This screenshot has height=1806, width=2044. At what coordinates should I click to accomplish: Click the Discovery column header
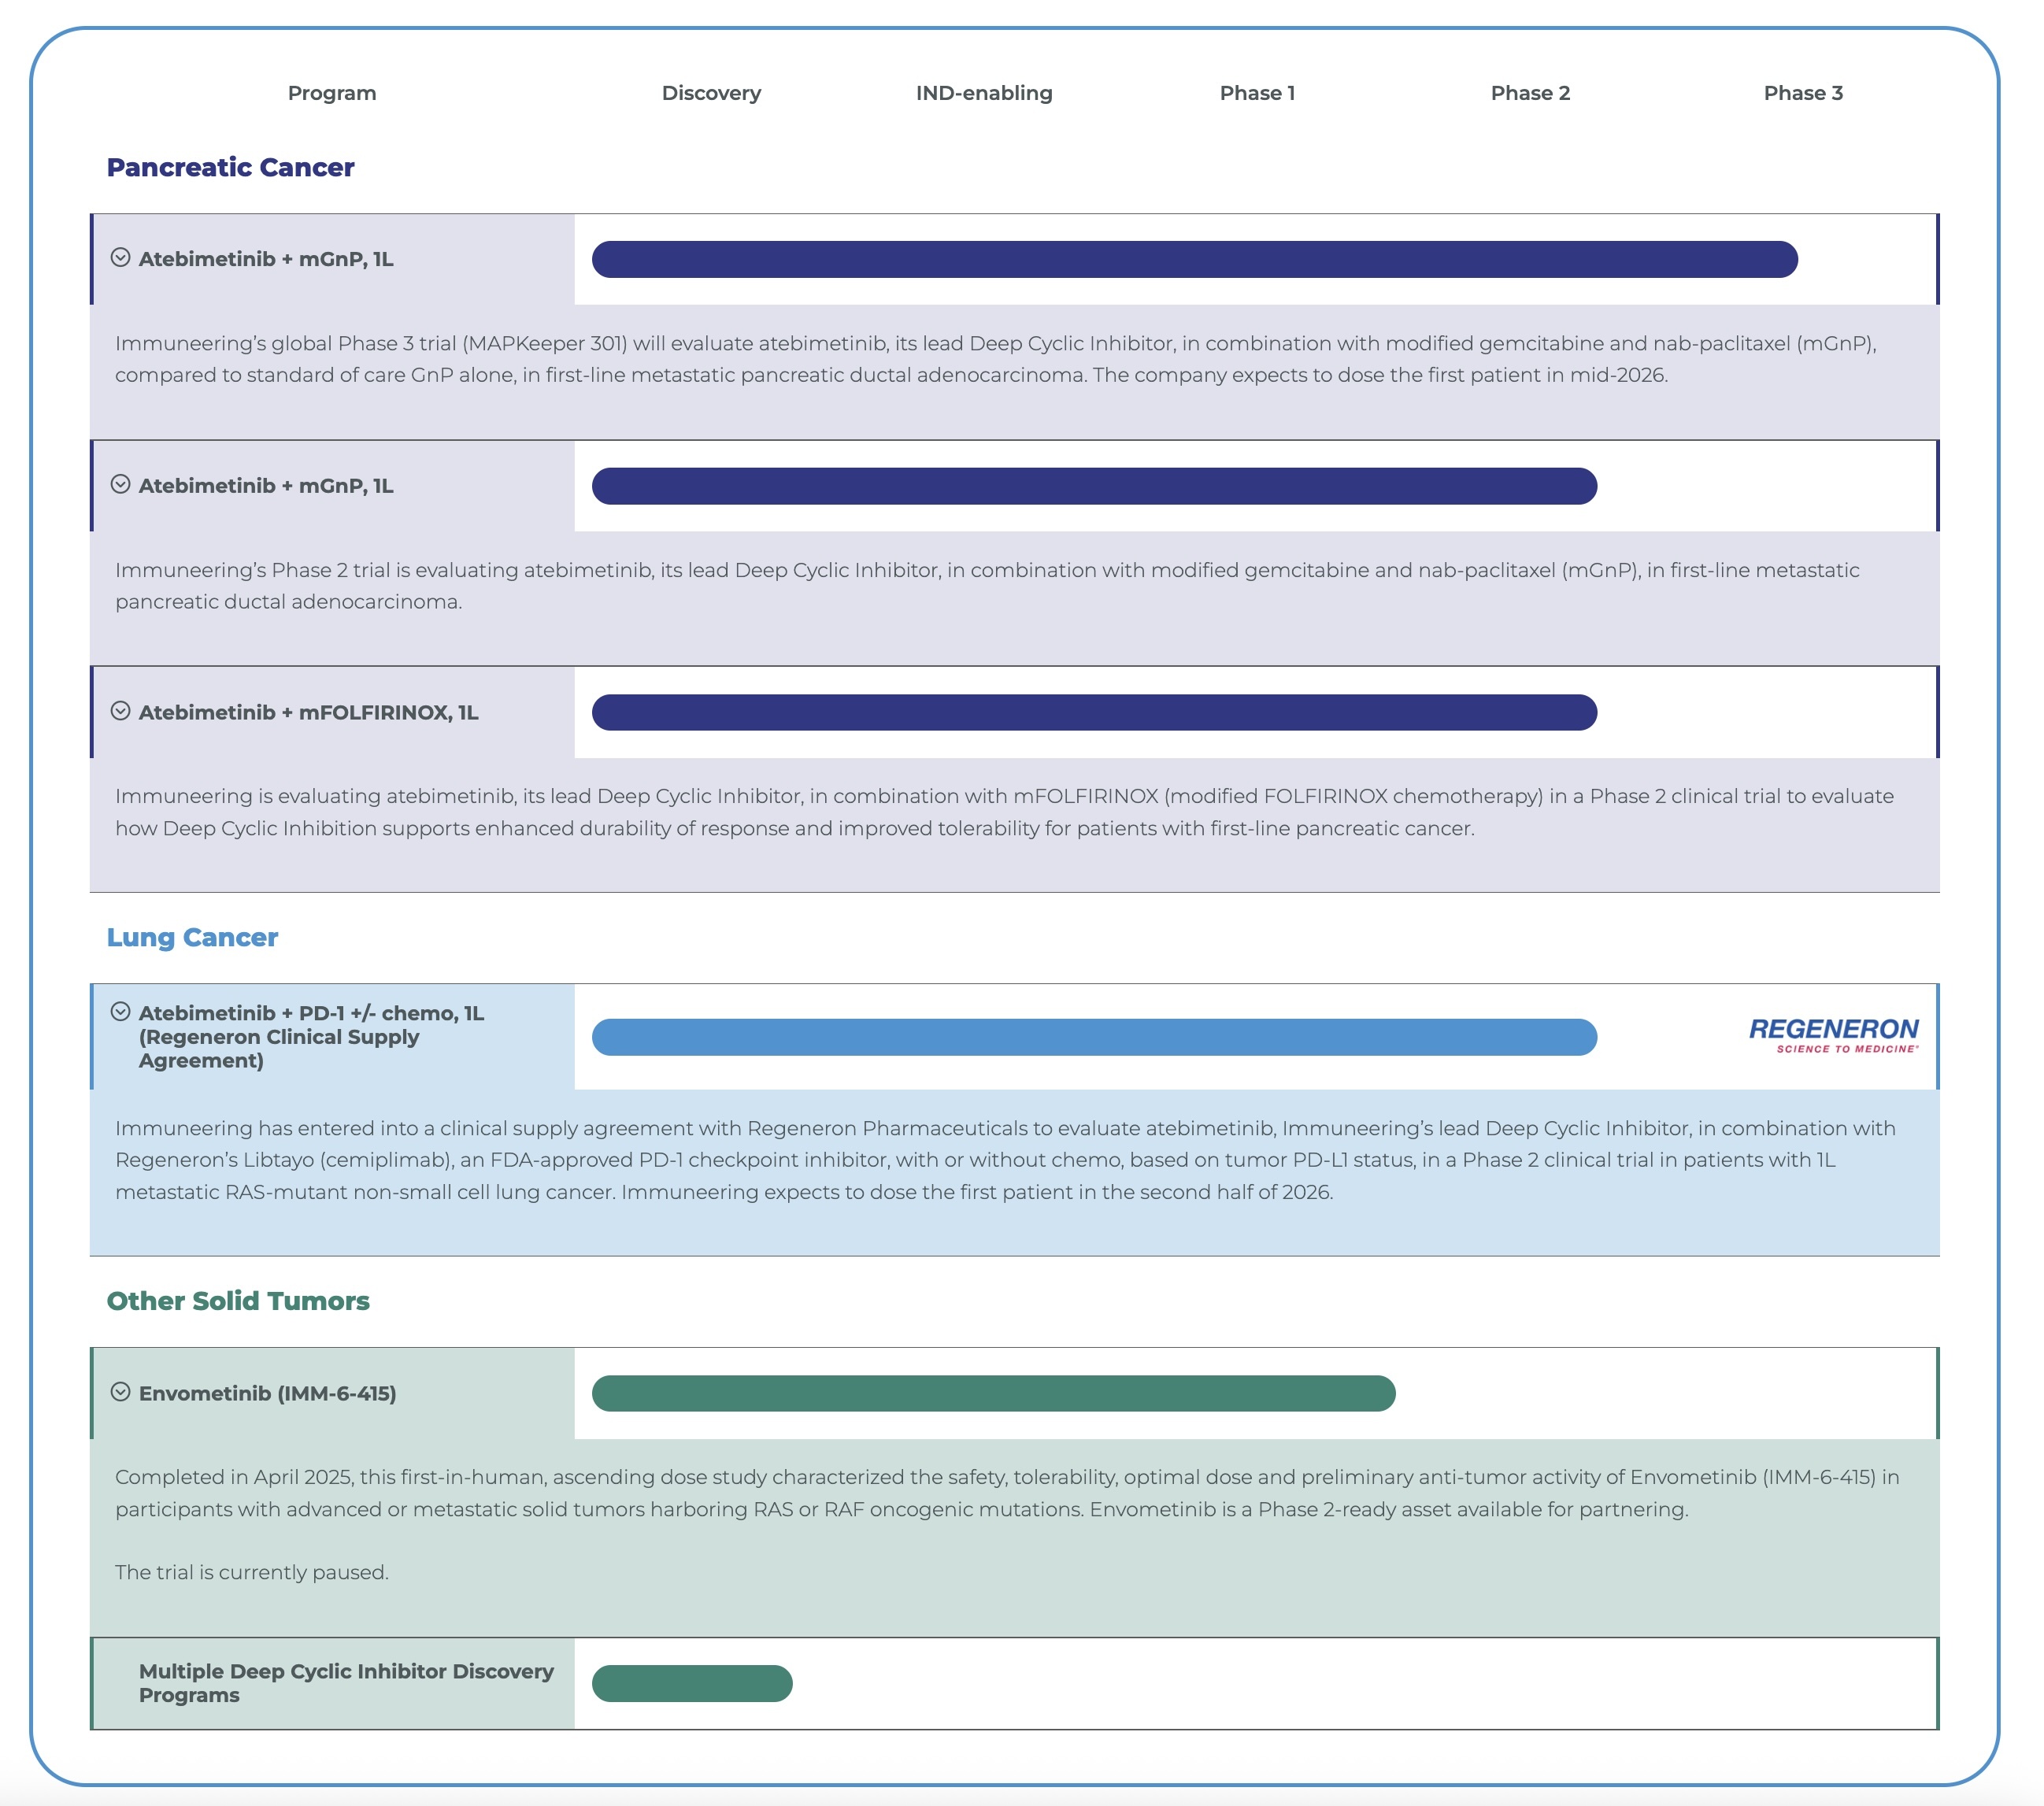click(x=711, y=93)
